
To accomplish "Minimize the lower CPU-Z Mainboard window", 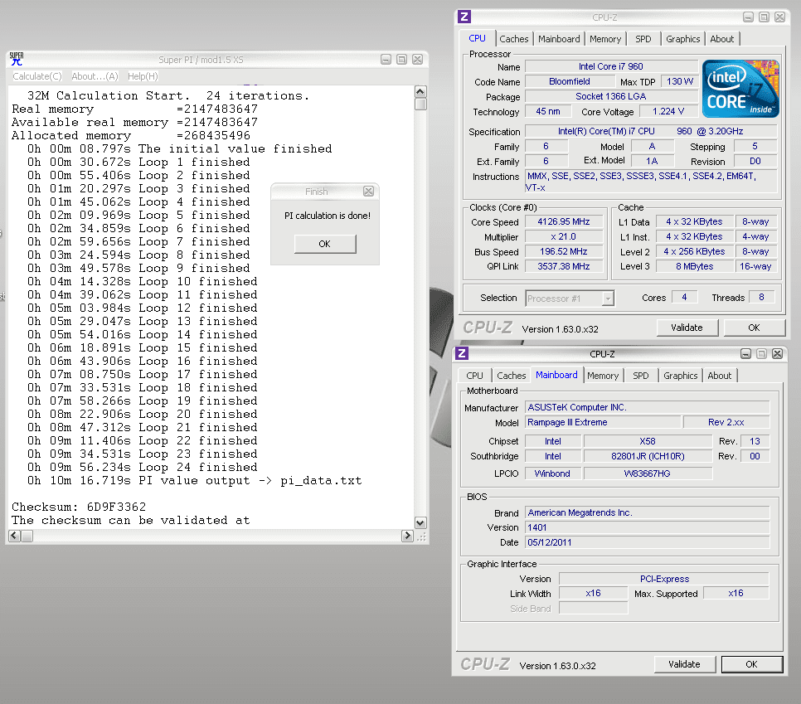I will (x=745, y=353).
